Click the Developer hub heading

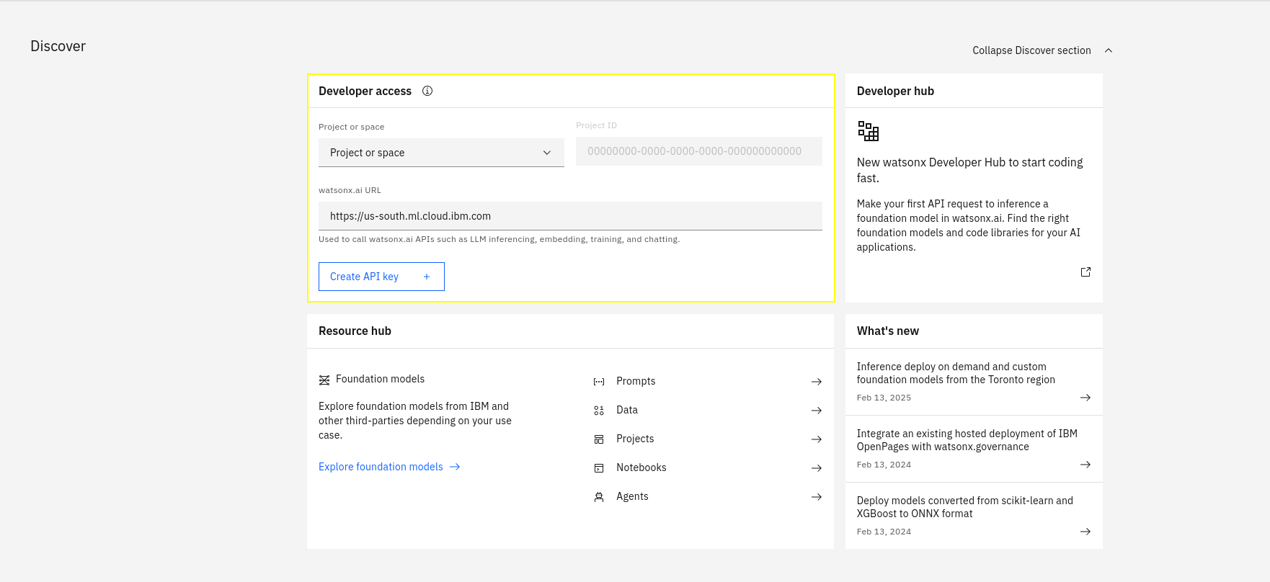click(895, 91)
